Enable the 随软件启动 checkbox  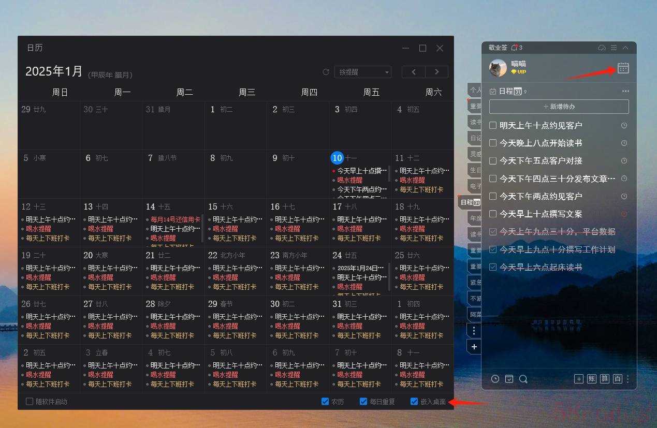[x=30, y=401]
